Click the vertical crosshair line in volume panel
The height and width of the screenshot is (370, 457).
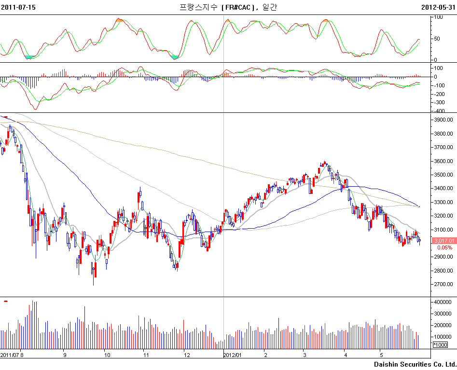(x=223, y=323)
